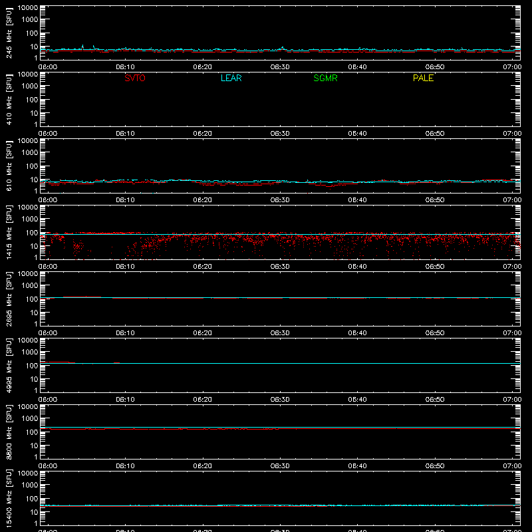Click 06:00 label under the 610 MHz plot
The width and height of the screenshot is (532, 532).
pos(48,200)
